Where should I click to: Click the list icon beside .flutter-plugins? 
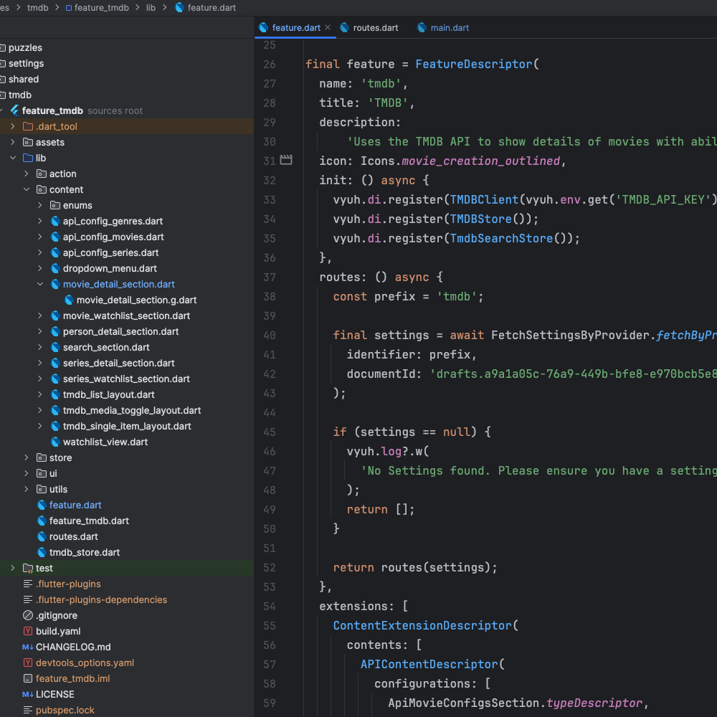click(27, 584)
